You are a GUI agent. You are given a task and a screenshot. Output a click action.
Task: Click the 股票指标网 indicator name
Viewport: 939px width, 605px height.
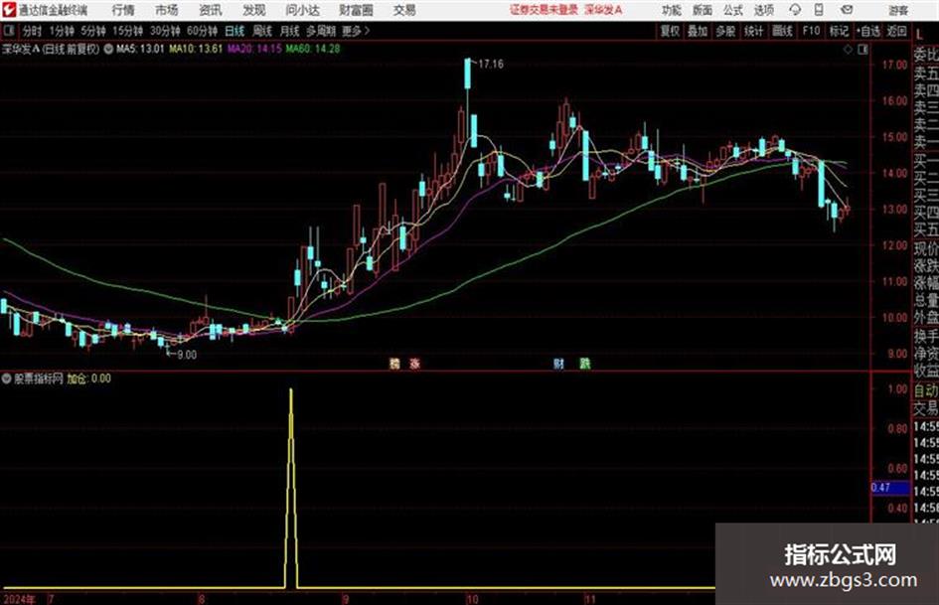click(39, 378)
